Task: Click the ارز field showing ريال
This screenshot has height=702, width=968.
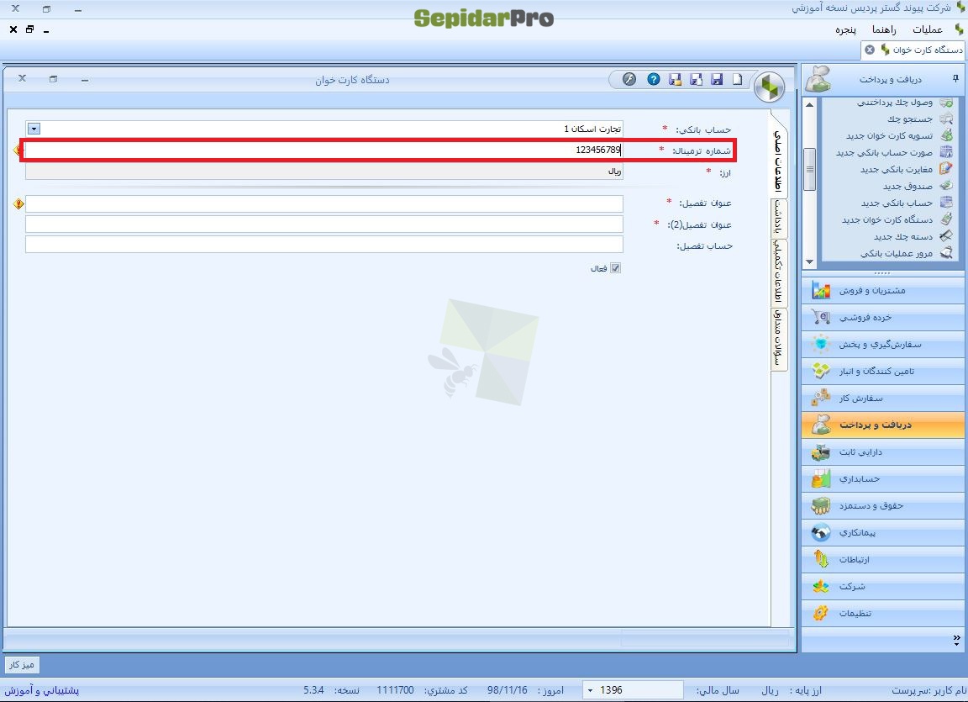Action: pyautogui.click(x=324, y=171)
